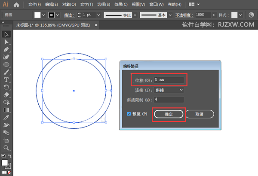Open the arrange documents layout icon

pos(191,4)
